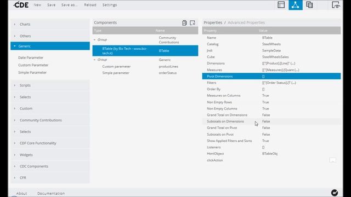The image size is (351, 197).
Task: Toggle Non Empty Columns value
Action: point(265,108)
